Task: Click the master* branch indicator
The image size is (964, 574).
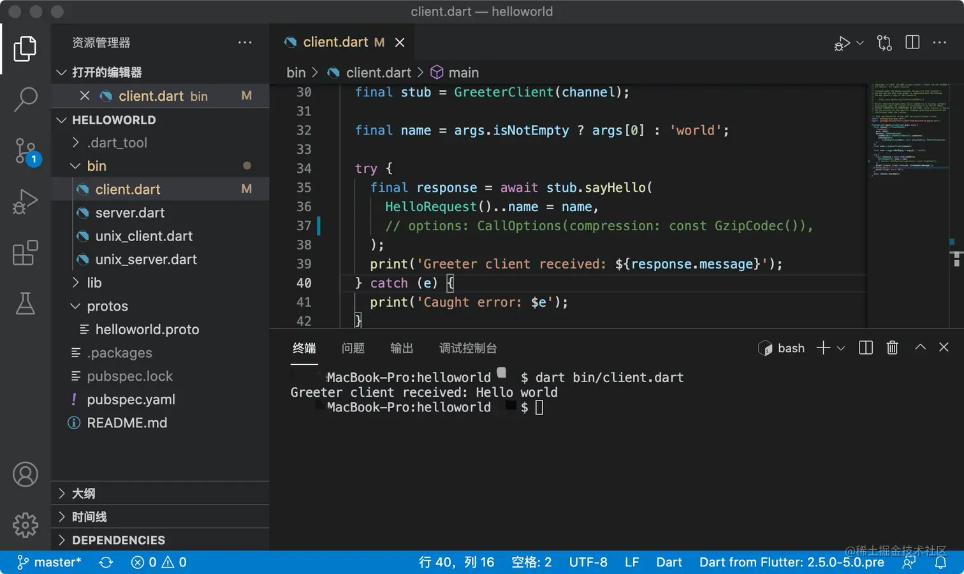Action: (x=49, y=562)
